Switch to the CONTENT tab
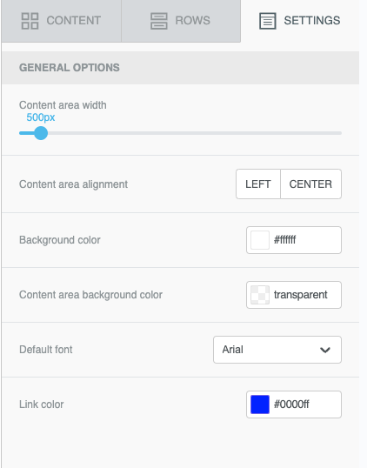 pos(62,21)
